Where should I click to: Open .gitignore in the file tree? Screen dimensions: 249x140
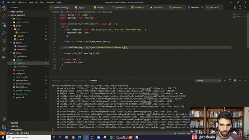[x=21, y=73]
